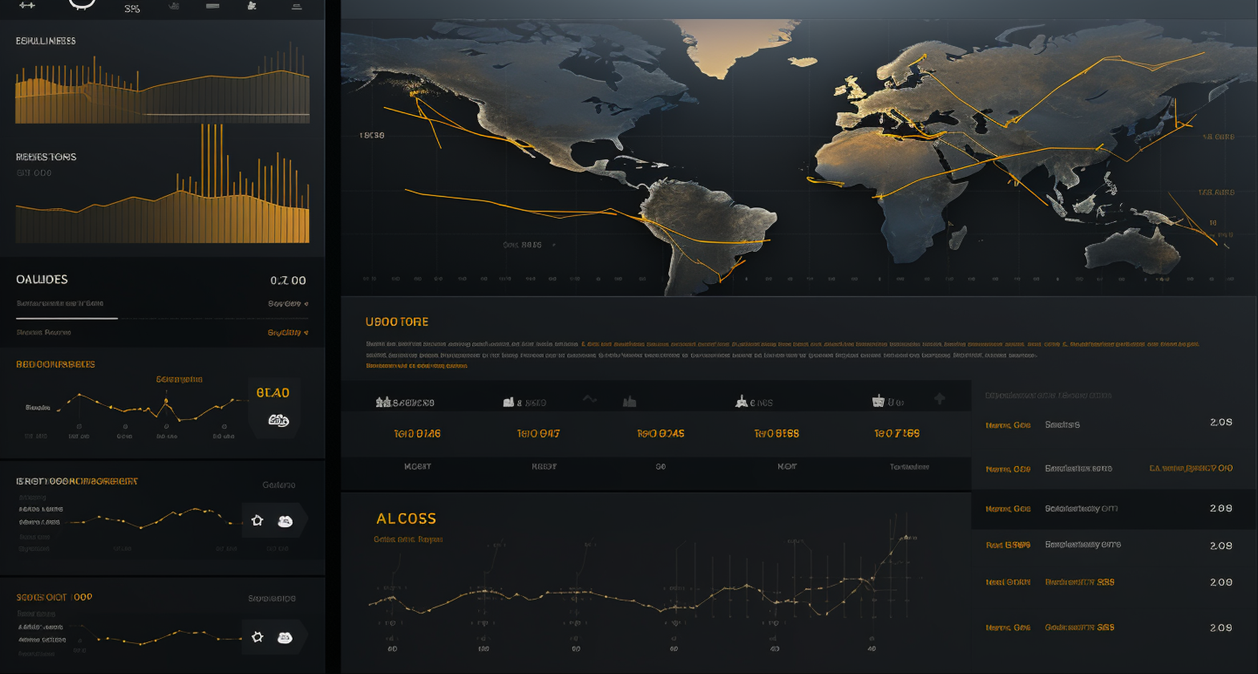Viewport: 1258px width, 674px height.
Task: Select the first stats column header tab
Action: click(x=405, y=403)
